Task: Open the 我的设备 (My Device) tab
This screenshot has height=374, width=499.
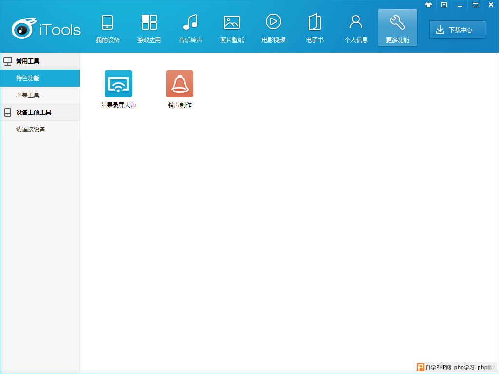Action: (108, 29)
